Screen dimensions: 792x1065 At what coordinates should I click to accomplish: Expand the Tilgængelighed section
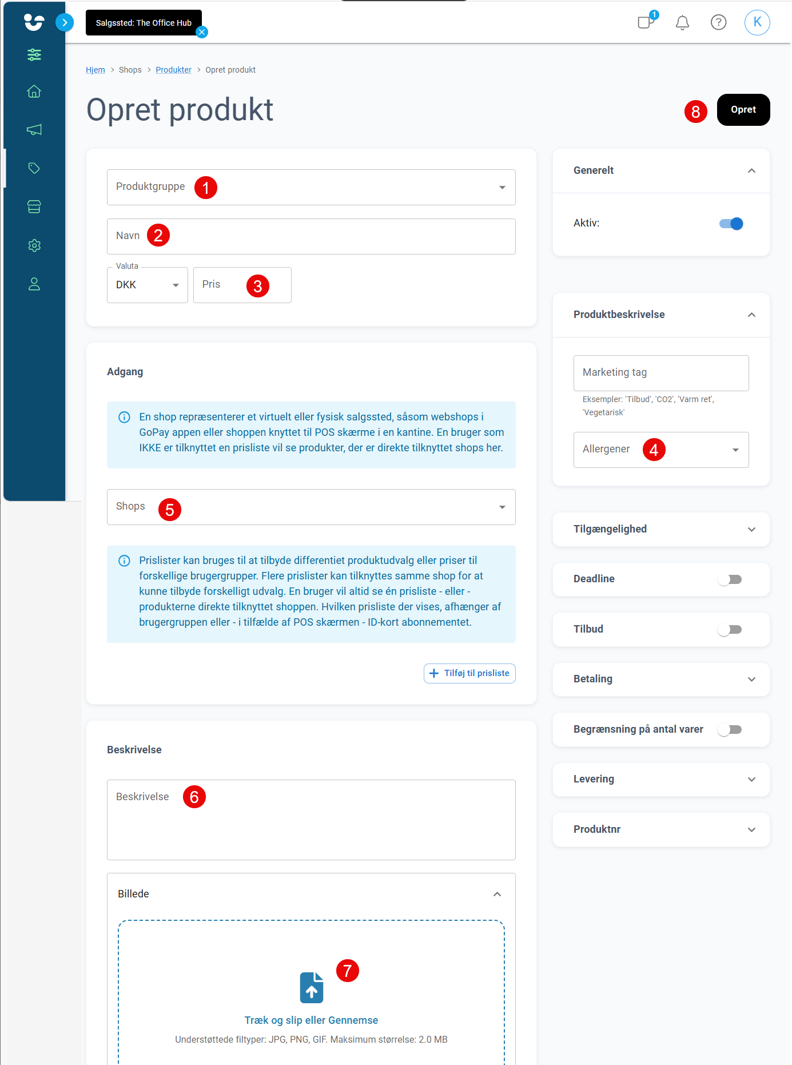click(x=661, y=529)
